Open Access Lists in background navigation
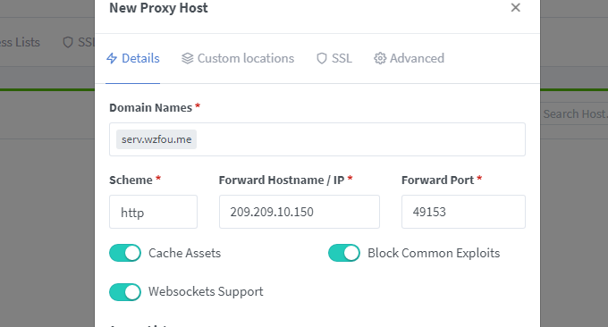Image resolution: width=608 pixels, height=327 pixels. click(20, 42)
